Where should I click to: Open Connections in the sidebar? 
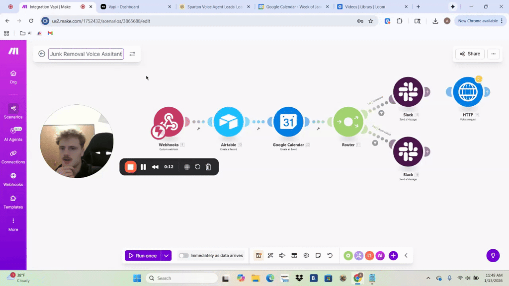pos(13,157)
